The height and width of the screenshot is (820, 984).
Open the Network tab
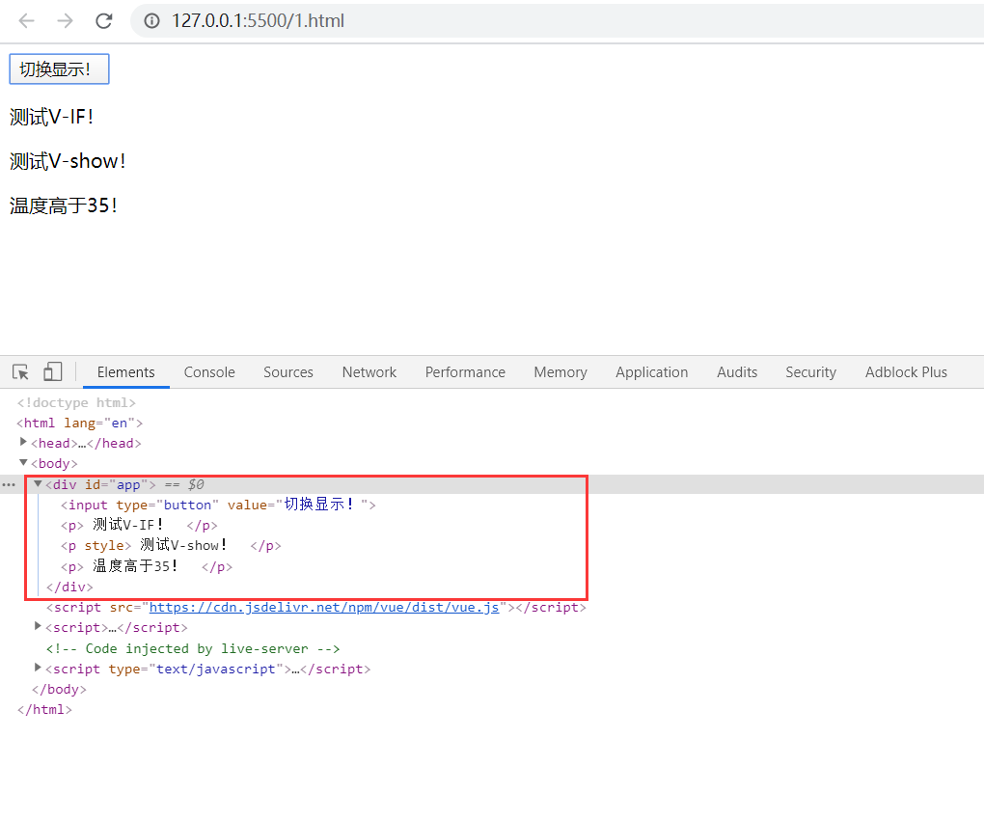point(369,372)
